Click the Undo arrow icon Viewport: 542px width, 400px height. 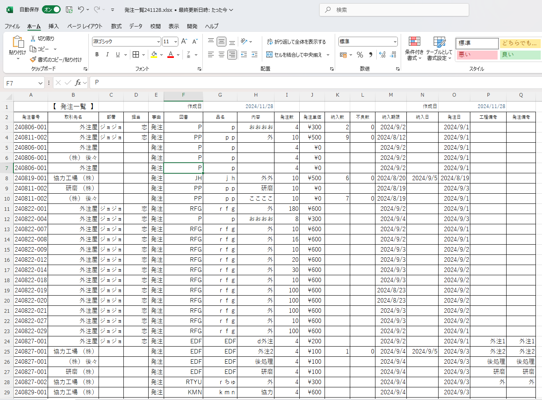click(x=81, y=9)
